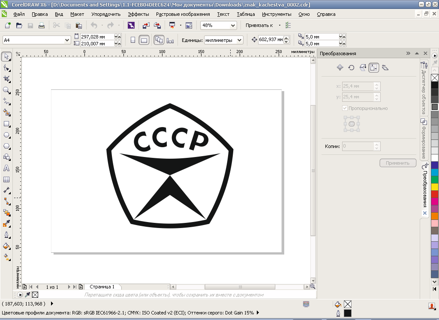Select the Zoom magnifier tool

tap(6, 90)
